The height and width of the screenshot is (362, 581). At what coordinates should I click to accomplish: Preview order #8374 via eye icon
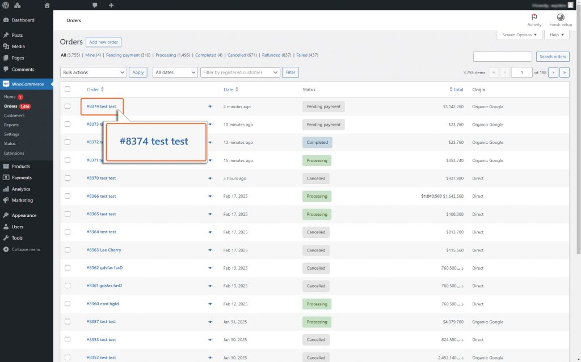[210, 107]
